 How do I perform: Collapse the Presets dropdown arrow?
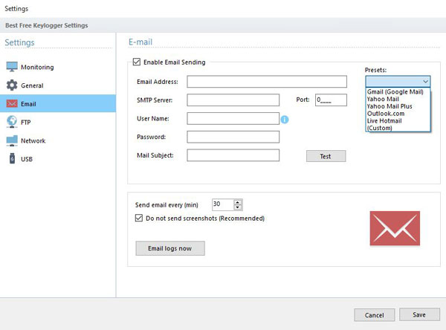[424, 82]
